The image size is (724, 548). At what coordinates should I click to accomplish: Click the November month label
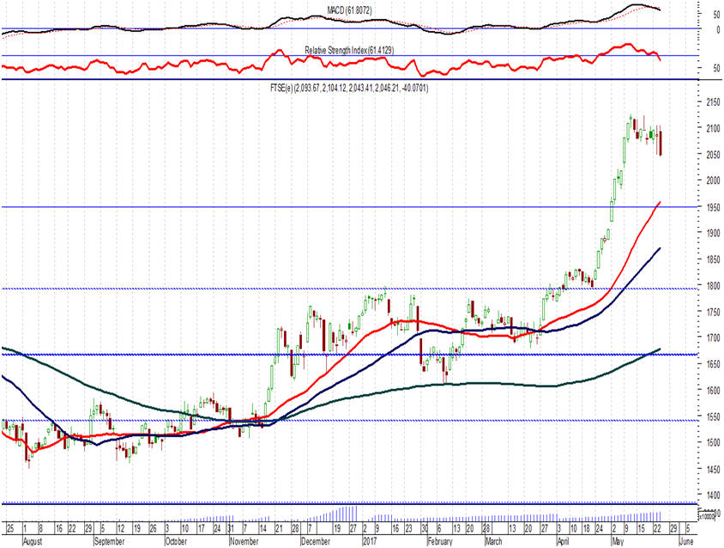pyautogui.click(x=244, y=541)
